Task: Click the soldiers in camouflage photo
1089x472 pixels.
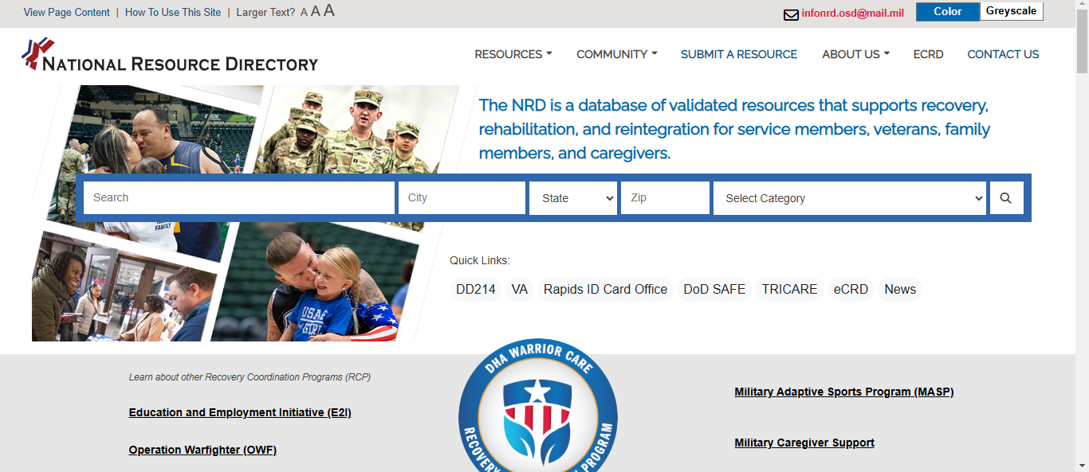Action: click(357, 130)
